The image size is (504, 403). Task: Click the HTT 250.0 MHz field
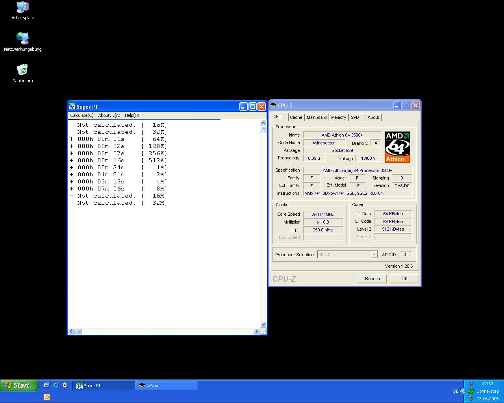323,230
